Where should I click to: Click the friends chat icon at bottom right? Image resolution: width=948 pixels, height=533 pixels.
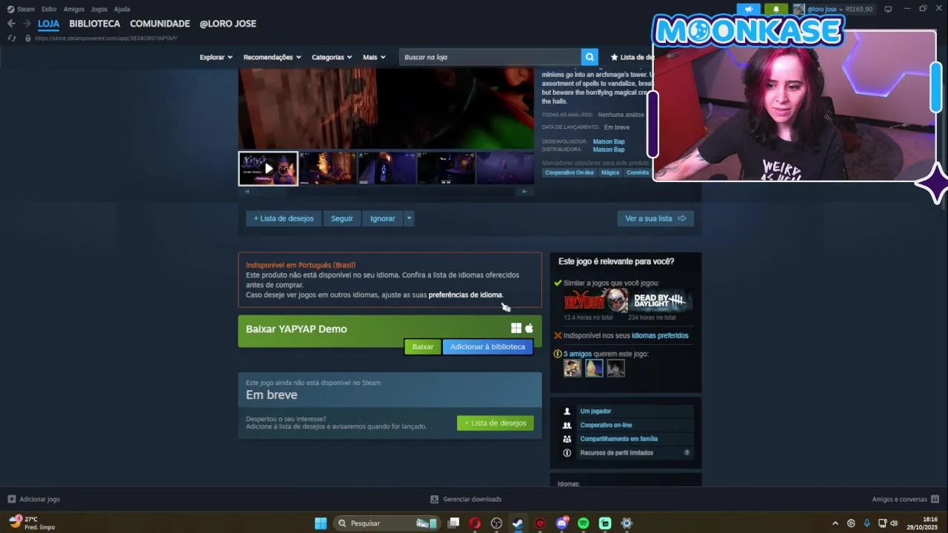pos(935,499)
